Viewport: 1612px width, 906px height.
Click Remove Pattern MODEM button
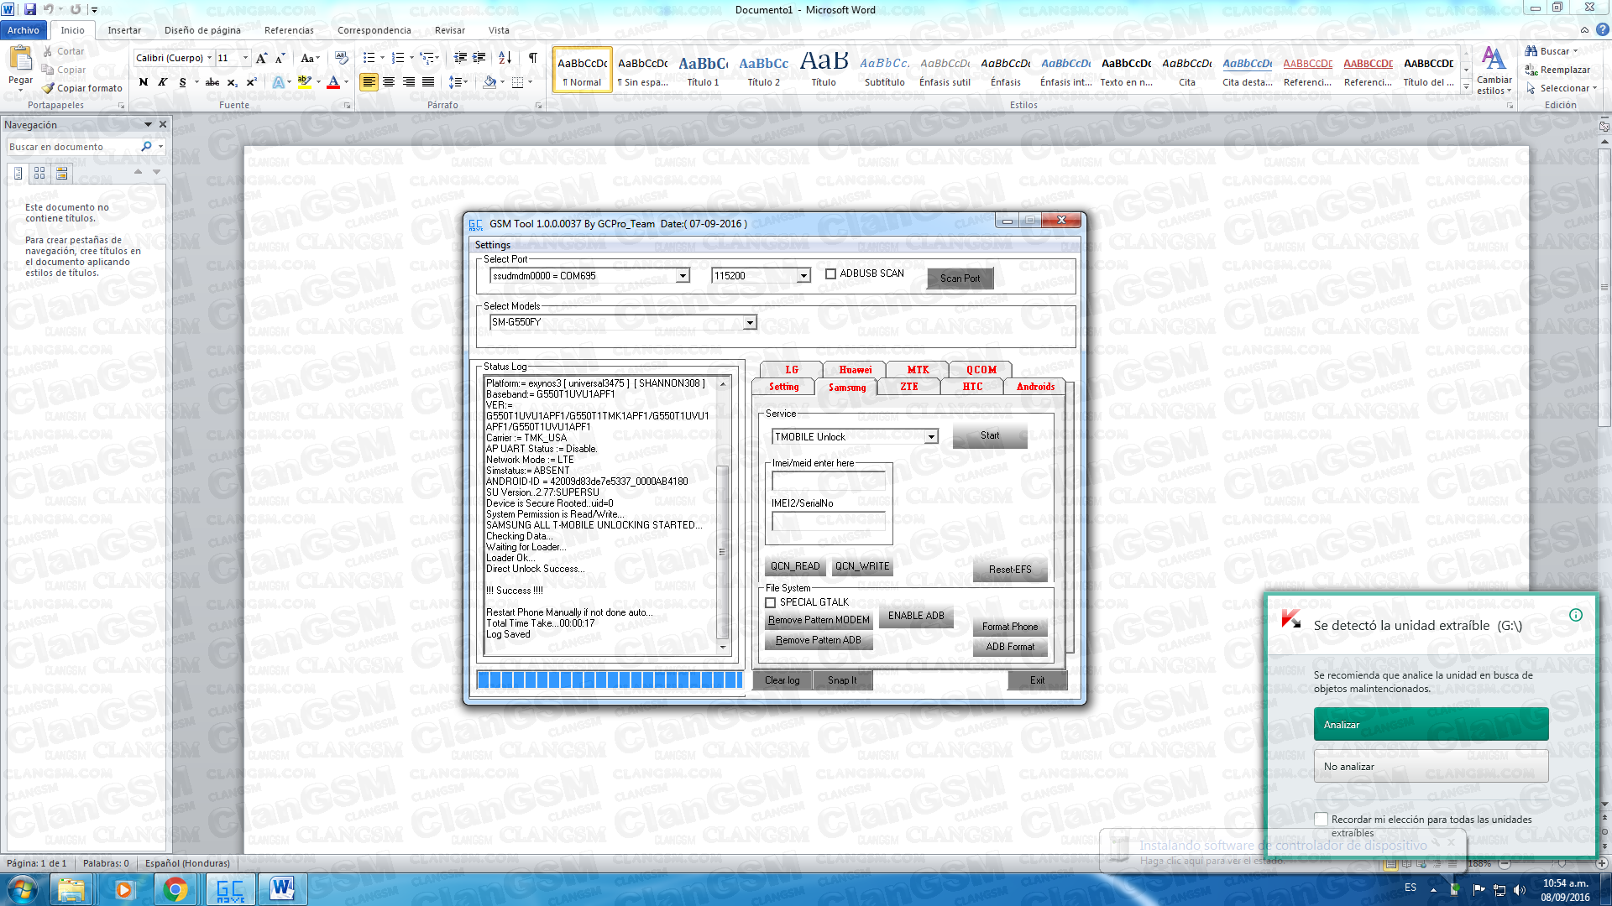tap(819, 621)
